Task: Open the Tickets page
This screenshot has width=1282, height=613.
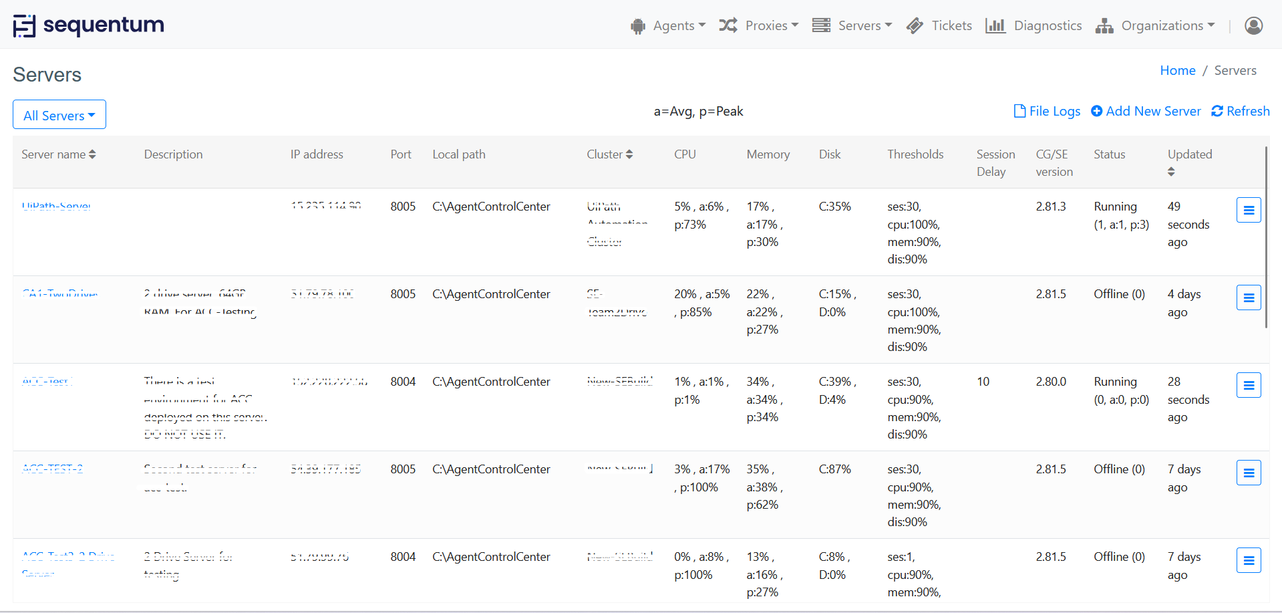Action: 939,25
